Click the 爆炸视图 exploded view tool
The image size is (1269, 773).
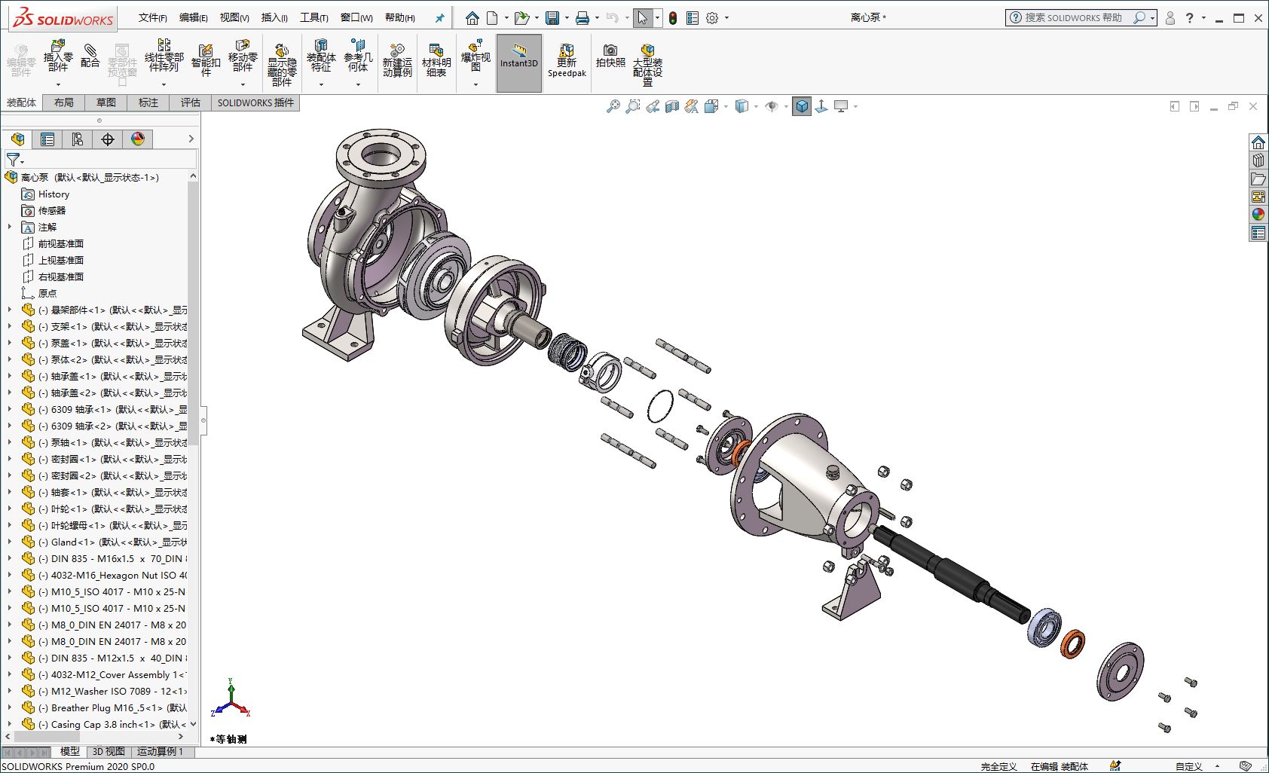pos(475,57)
